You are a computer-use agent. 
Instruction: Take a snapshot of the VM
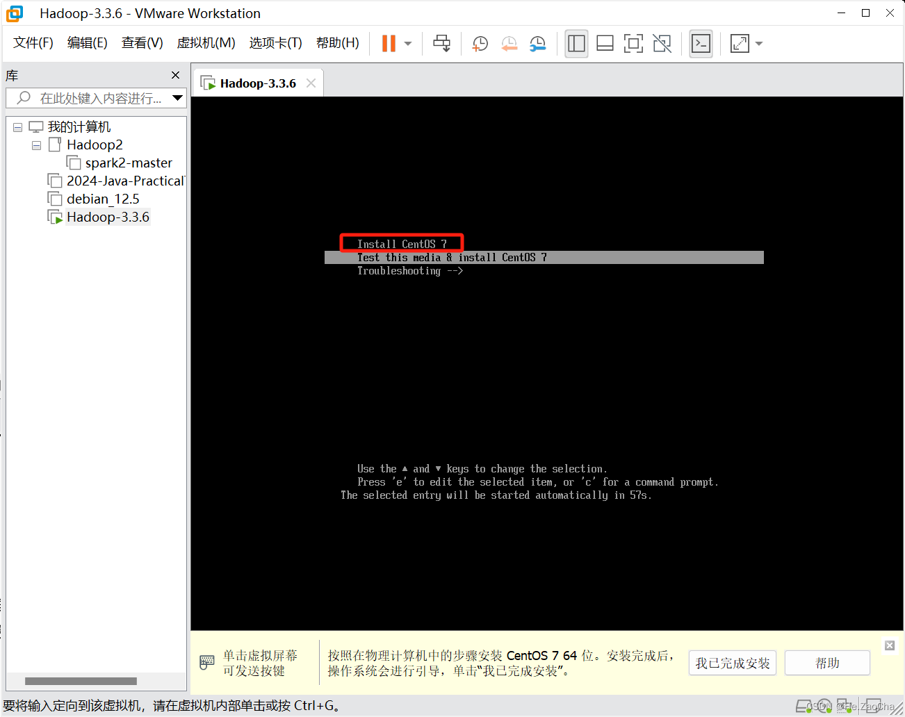(480, 44)
